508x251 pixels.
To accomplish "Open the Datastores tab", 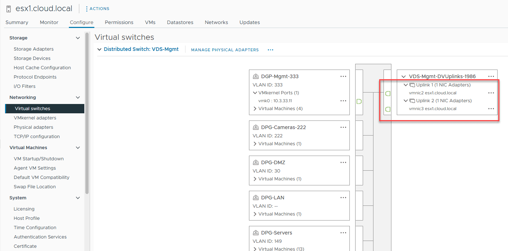I will coord(180,22).
